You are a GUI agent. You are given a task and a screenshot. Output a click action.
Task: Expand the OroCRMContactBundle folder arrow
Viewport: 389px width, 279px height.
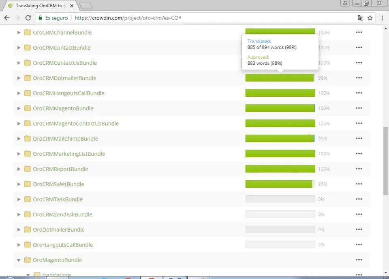pyautogui.click(x=19, y=48)
